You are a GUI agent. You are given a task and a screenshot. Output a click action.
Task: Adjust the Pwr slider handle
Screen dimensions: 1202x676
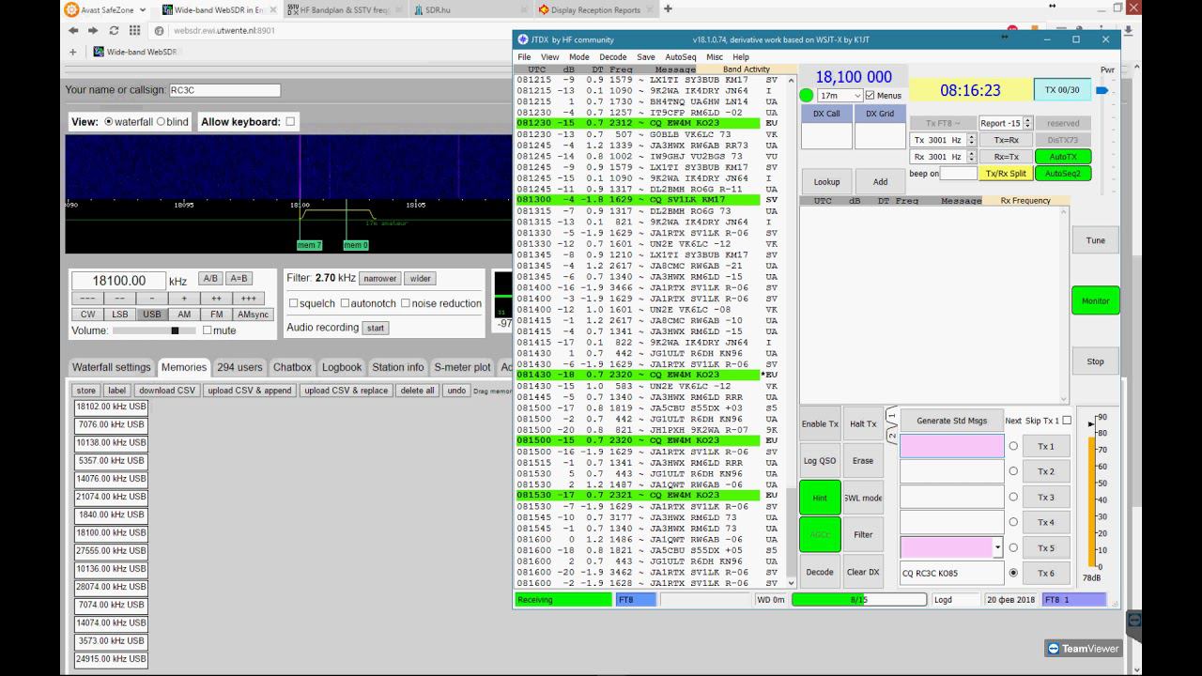click(1102, 91)
